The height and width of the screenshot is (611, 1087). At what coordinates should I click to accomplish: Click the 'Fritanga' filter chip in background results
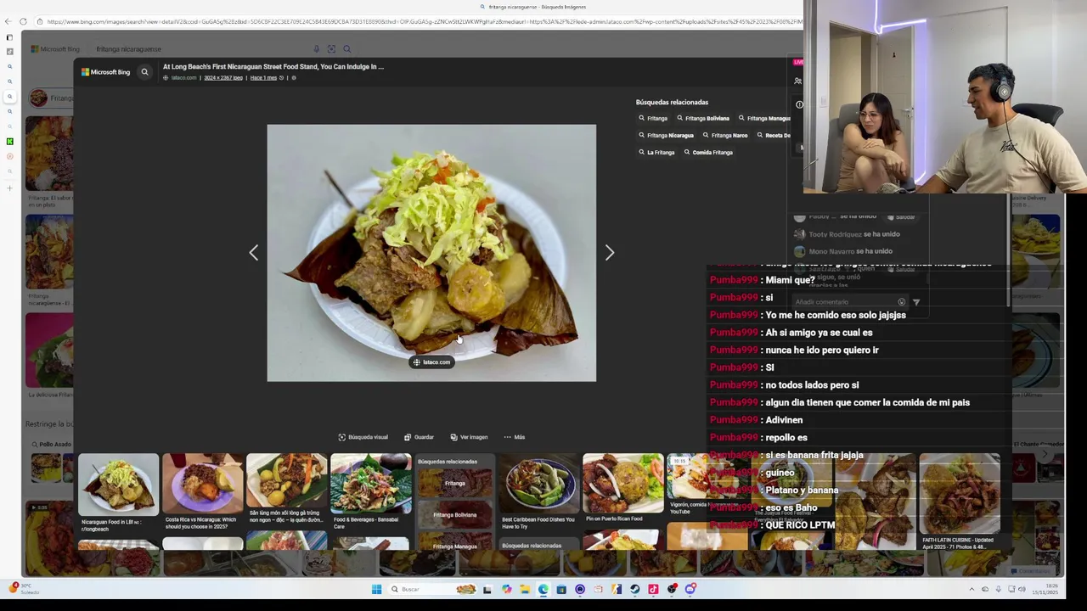[x=53, y=98]
